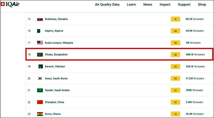Screen dimensions: 214x118
Task: Click "86.7K followers" text
Action: coord(195,19)
